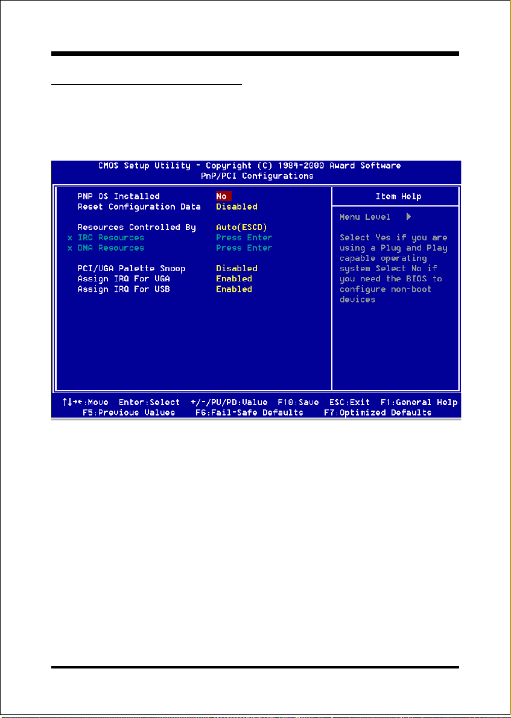
Task: Click the CMOS Setup Utility copyright line
Action: click(x=250, y=166)
